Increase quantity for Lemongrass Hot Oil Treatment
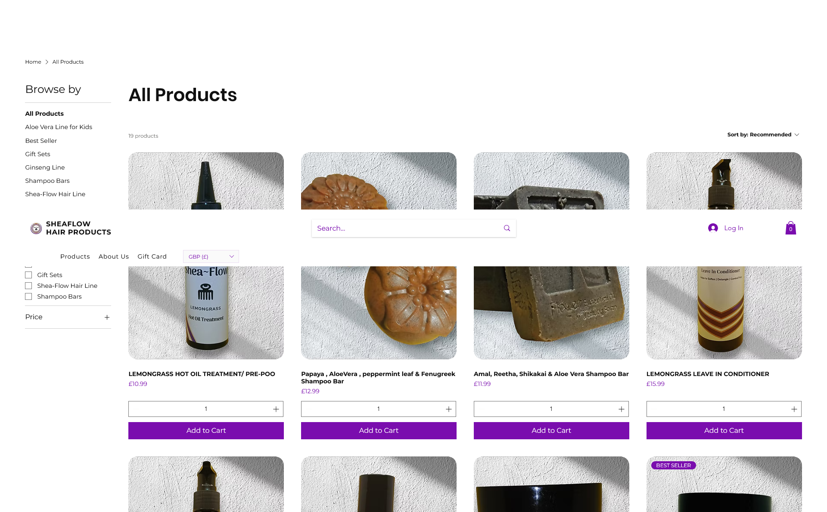The height and width of the screenshot is (512, 827). [276, 409]
